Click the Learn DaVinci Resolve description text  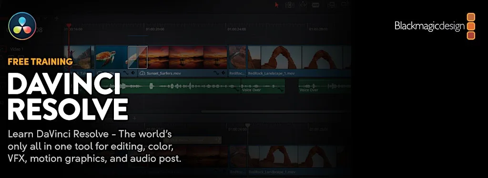click(94, 146)
